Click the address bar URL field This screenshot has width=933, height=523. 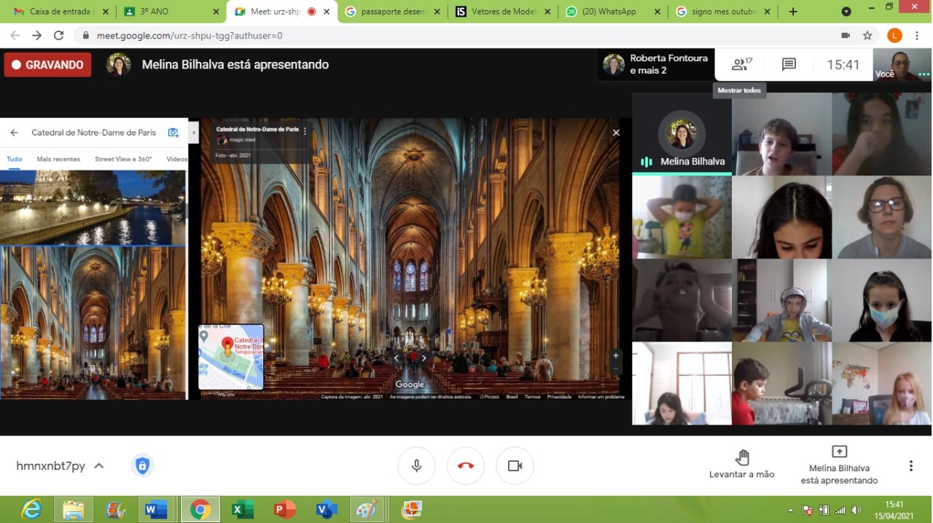[437, 35]
